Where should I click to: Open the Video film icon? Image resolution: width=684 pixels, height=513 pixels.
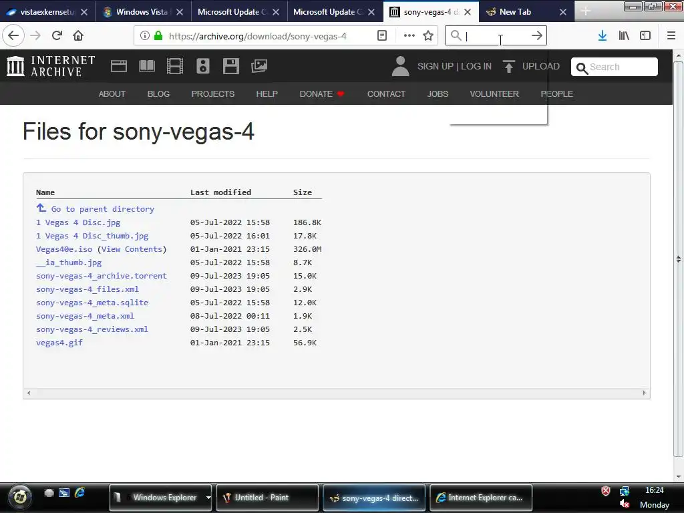175,66
